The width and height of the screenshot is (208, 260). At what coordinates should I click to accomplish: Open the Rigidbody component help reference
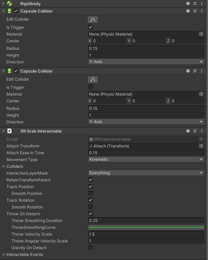(188, 3)
